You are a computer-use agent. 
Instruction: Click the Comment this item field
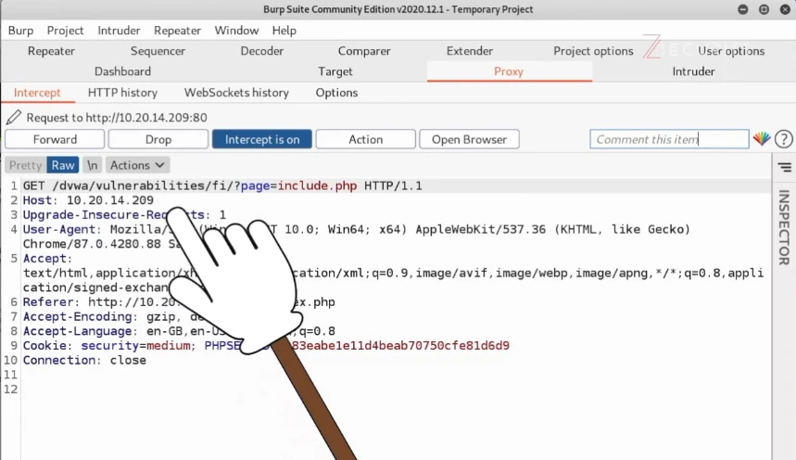[x=669, y=139]
